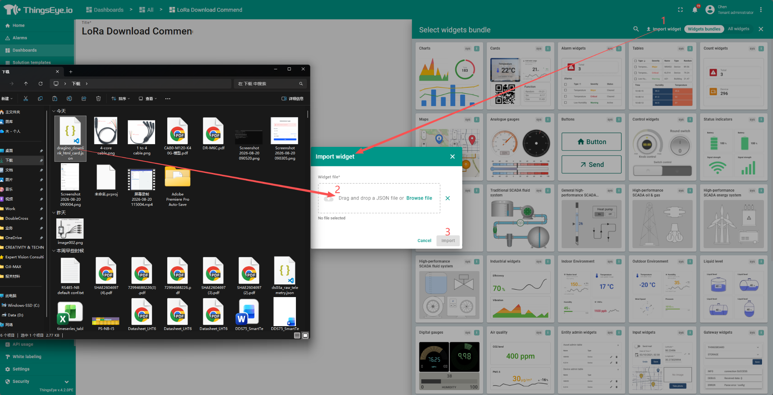The image size is (773, 395).
Task: Refresh the File Explorer folder
Action: click(40, 84)
